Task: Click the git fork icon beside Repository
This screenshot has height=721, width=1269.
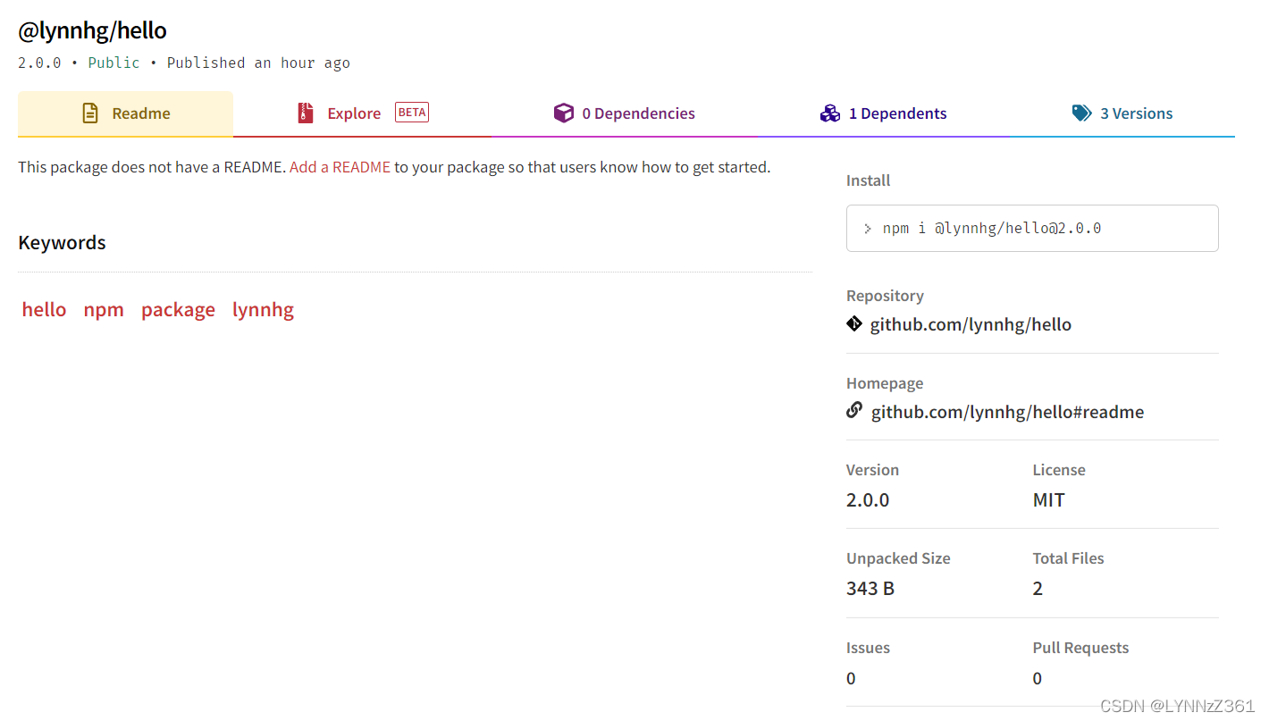Action: 853,323
